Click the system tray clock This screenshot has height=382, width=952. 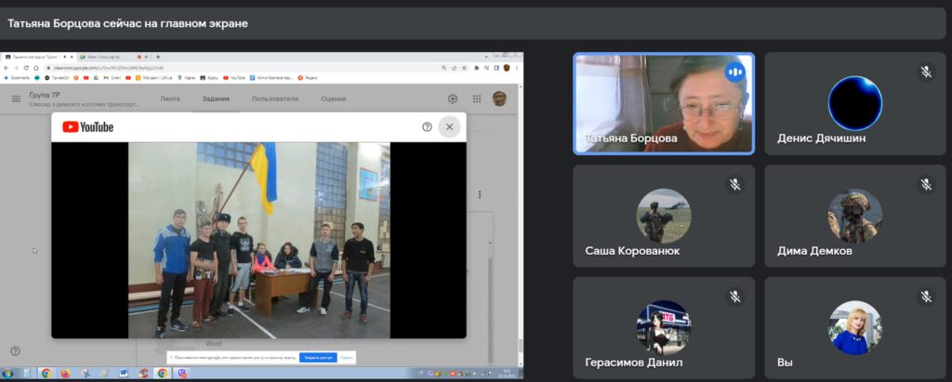(x=507, y=374)
